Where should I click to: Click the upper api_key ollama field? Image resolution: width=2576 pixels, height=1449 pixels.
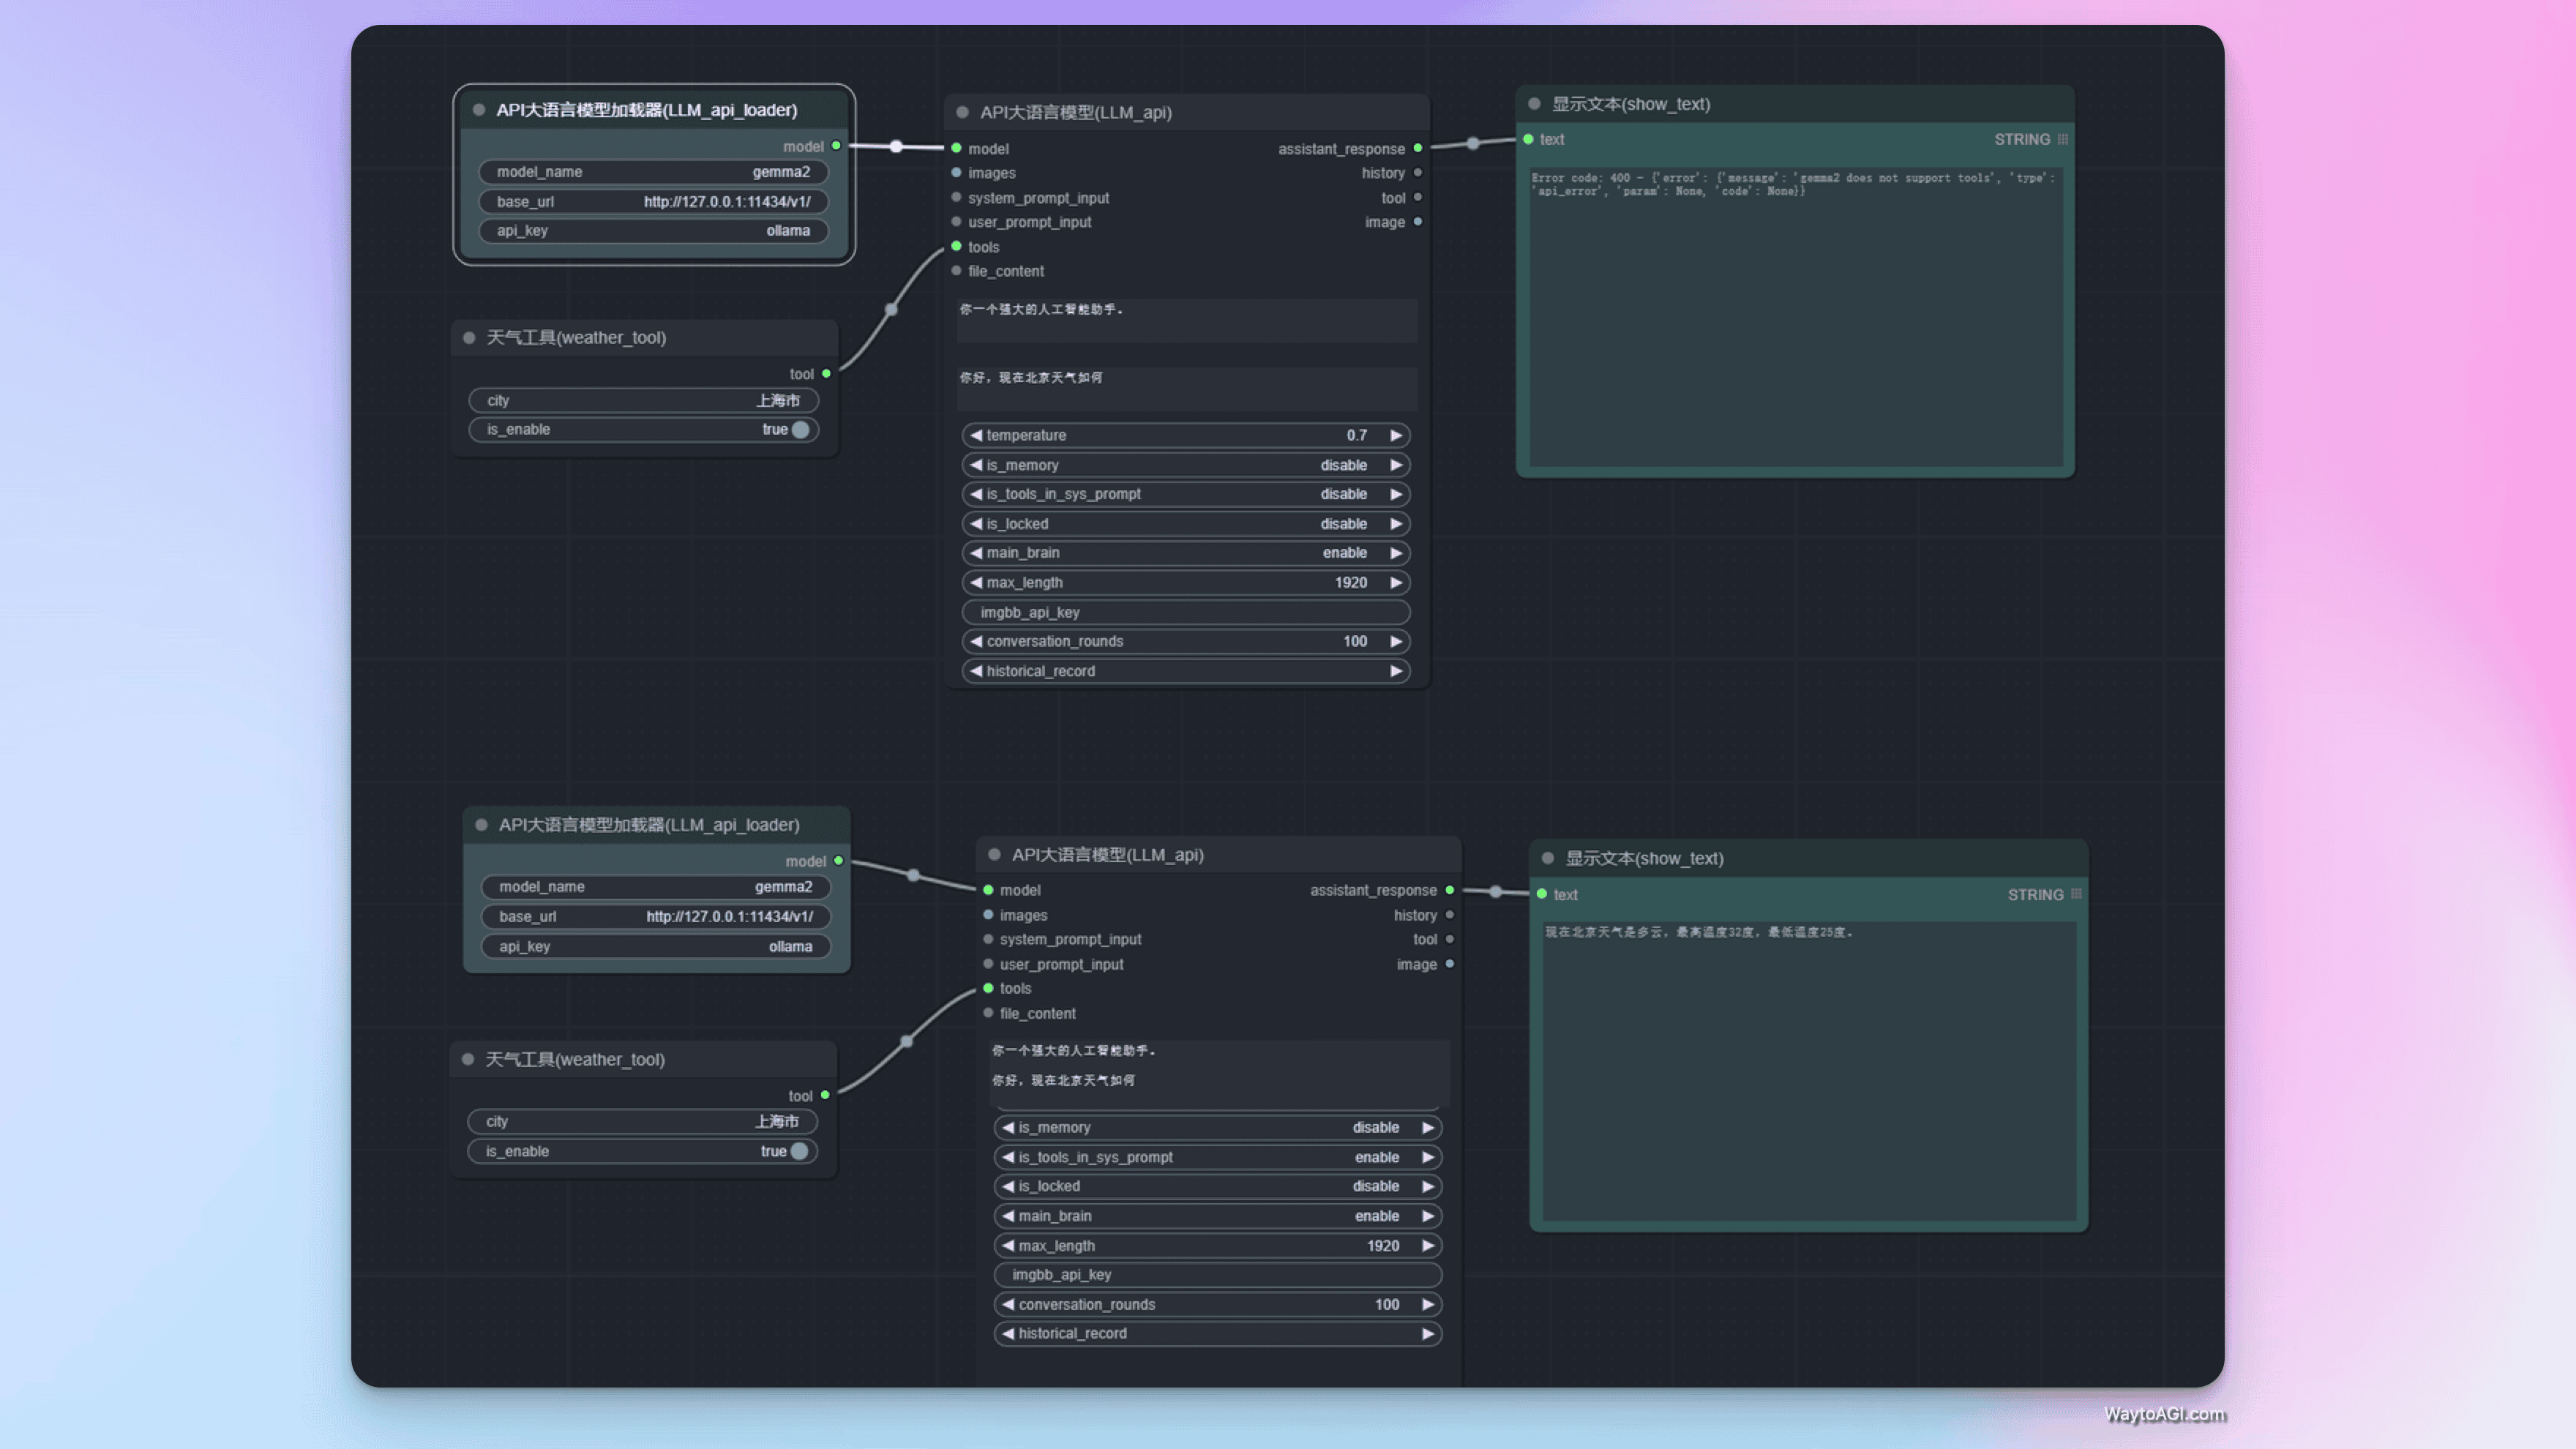tap(654, 231)
